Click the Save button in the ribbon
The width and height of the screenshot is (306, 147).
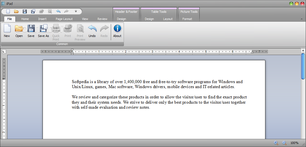click(x=31, y=31)
